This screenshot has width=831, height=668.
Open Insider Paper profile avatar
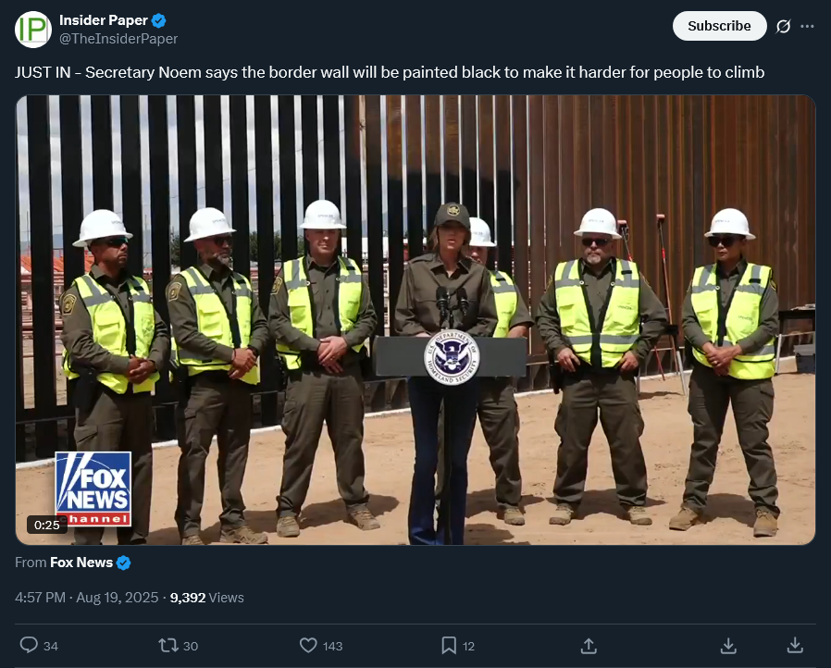33,30
